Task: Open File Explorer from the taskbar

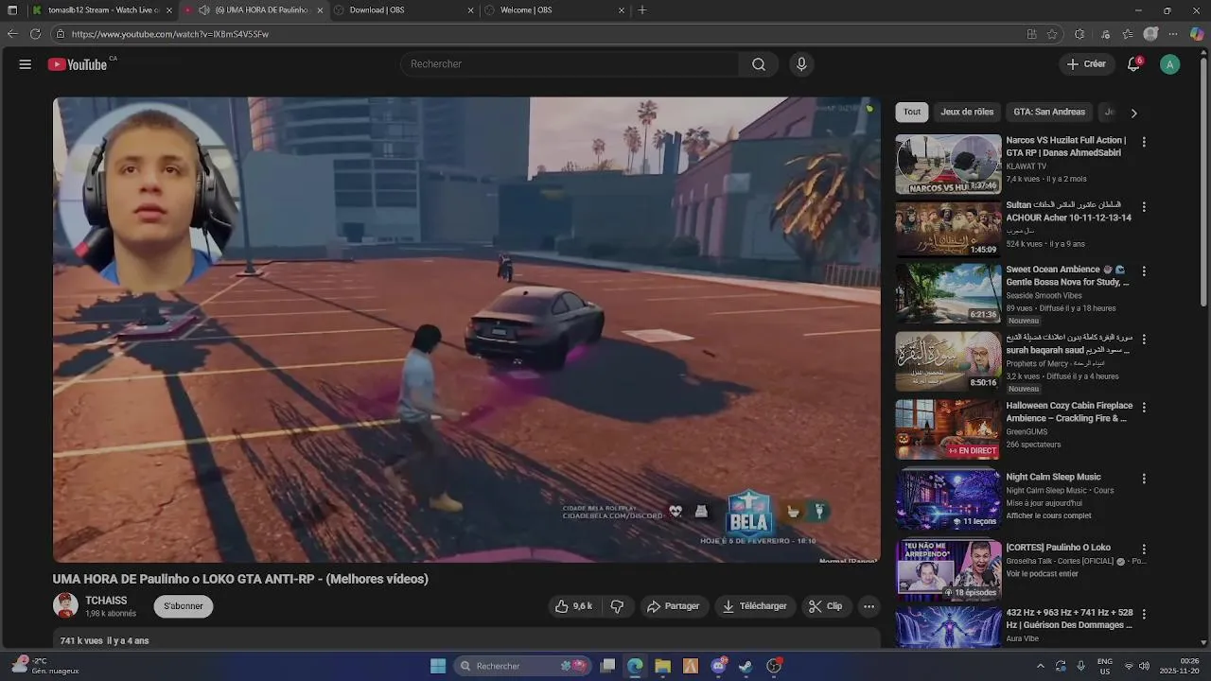Action: point(662,666)
